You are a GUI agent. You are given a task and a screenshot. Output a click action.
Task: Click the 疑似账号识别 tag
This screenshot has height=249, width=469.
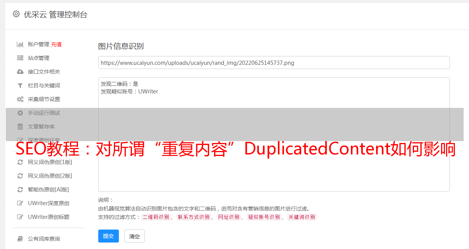click(x=264, y=217)
